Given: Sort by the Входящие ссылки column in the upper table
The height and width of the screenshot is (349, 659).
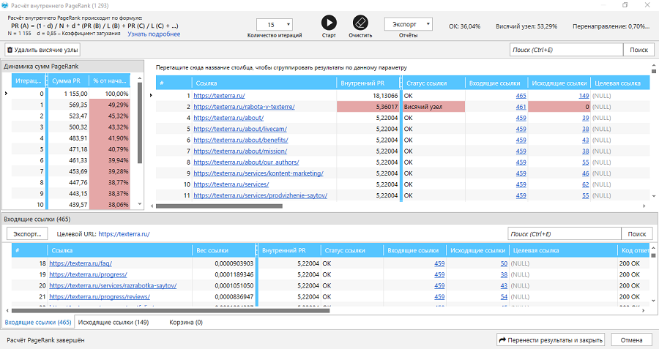Looking at the screenshot, I should click(x=496, y=83).
